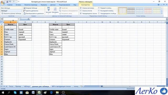Click the formula bar input
The height and width of the screenshot is (95, 168).
pos(98,19)
